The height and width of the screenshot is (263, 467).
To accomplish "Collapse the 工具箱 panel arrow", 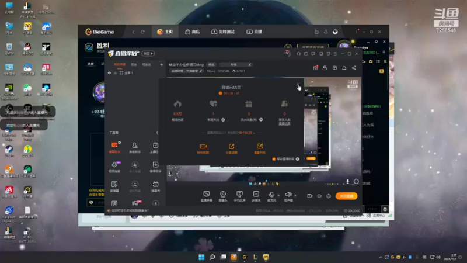I will (158, 133).
